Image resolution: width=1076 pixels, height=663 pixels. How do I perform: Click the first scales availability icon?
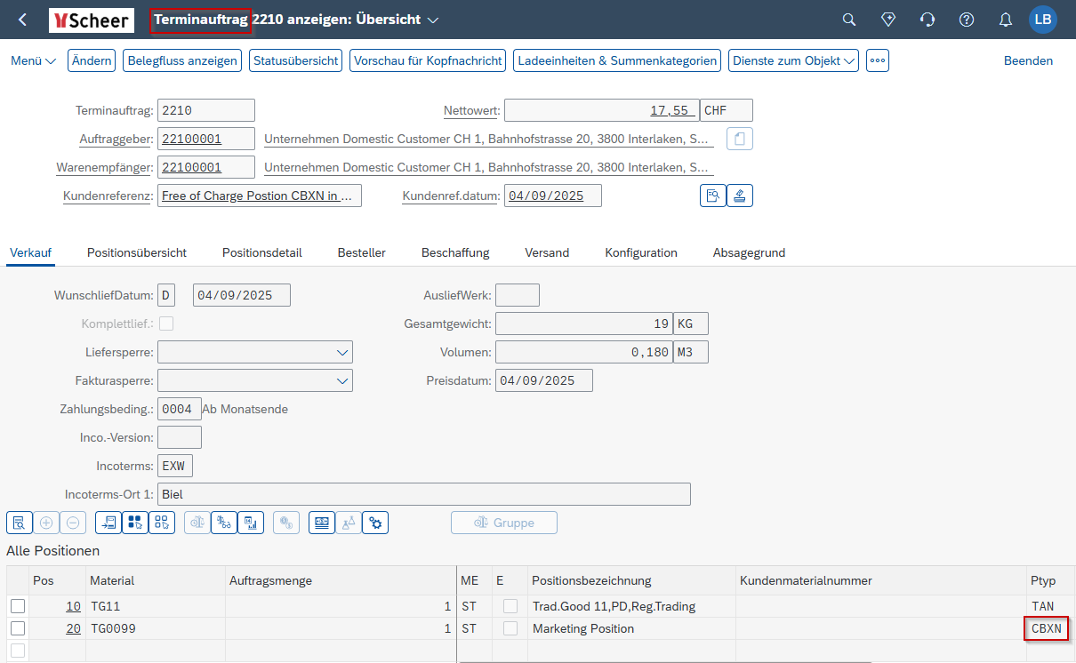[197, 523]
